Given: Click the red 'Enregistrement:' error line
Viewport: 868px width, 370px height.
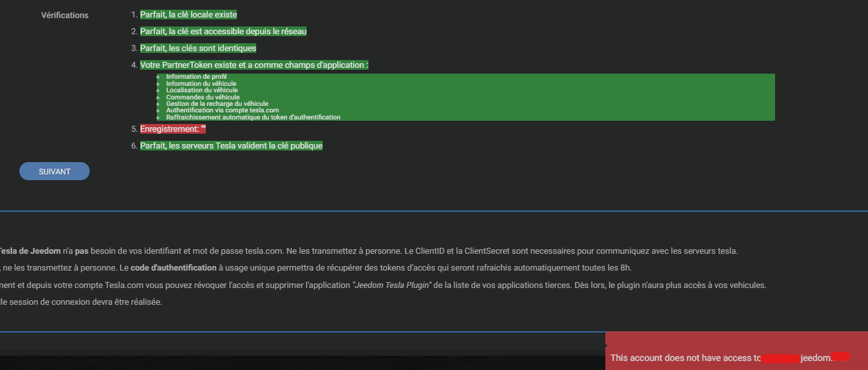Looking at the screenshot, I should (173, 129).
